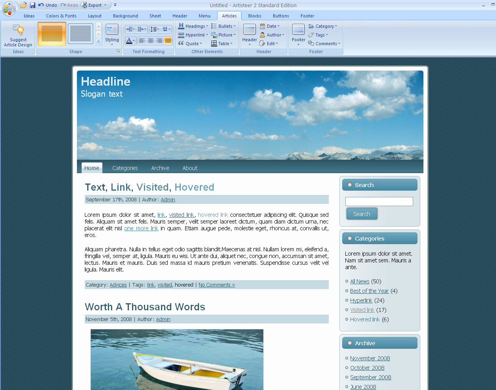Click the large article Header icon
The image size is (496, 390).
[249, 30]
